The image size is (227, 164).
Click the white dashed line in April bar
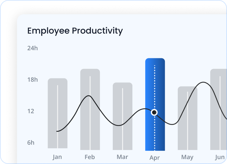pos(155,87)
